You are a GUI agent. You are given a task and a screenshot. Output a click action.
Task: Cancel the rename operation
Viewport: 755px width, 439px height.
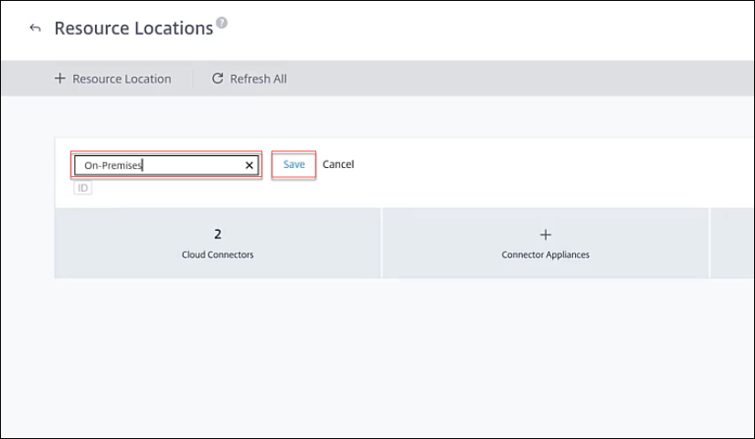(x=338, y=164)
